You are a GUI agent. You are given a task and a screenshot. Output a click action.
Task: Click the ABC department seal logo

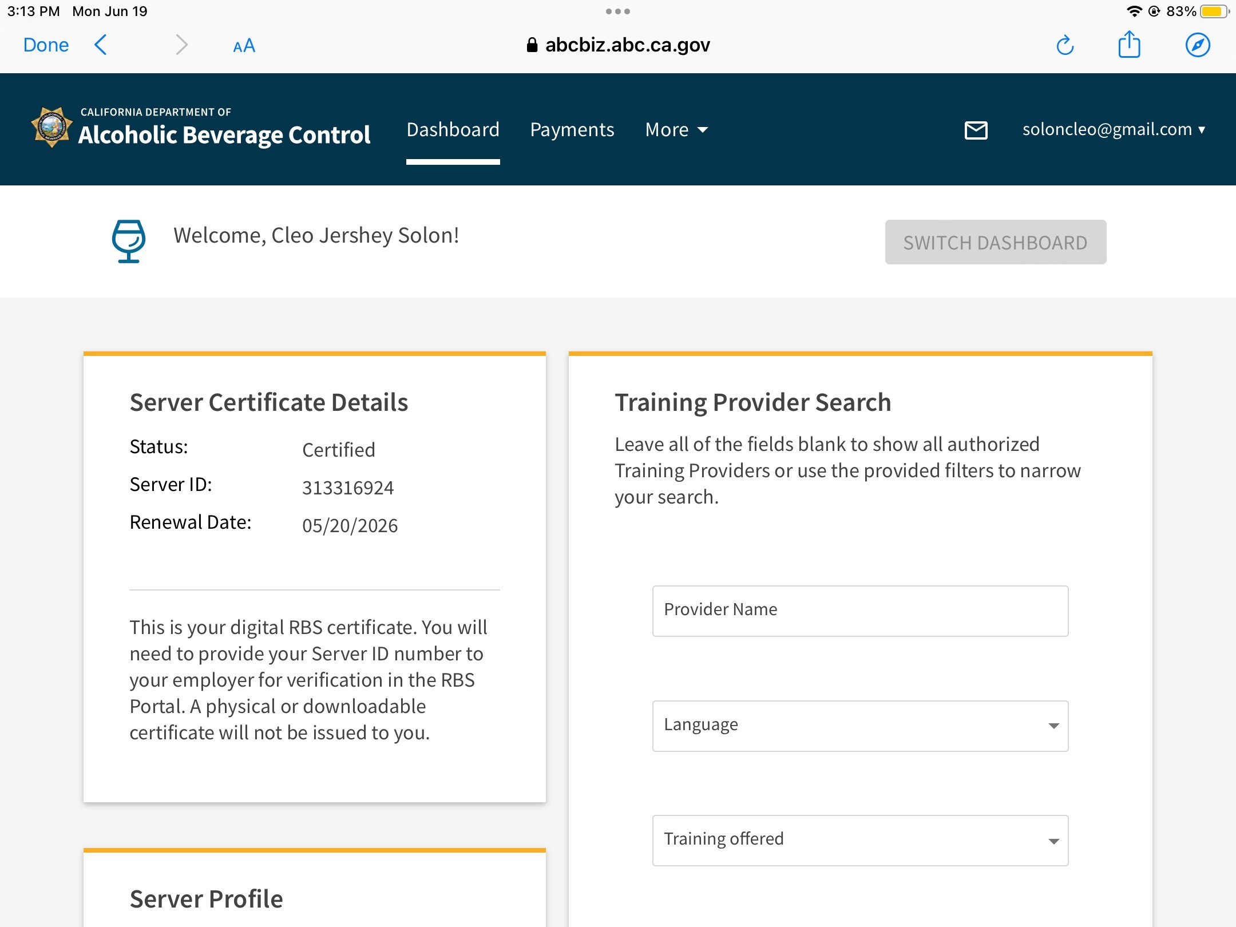(x=51, y=127)
